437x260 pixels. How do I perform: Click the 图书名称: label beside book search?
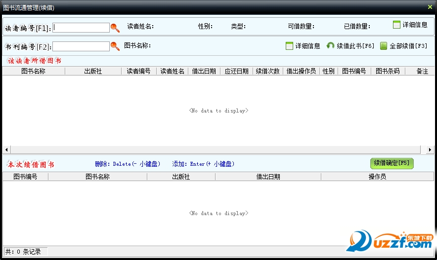click(137, 45)
